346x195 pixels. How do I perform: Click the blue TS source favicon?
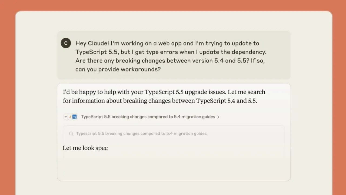pyautogui.click(x=75, y=117)
